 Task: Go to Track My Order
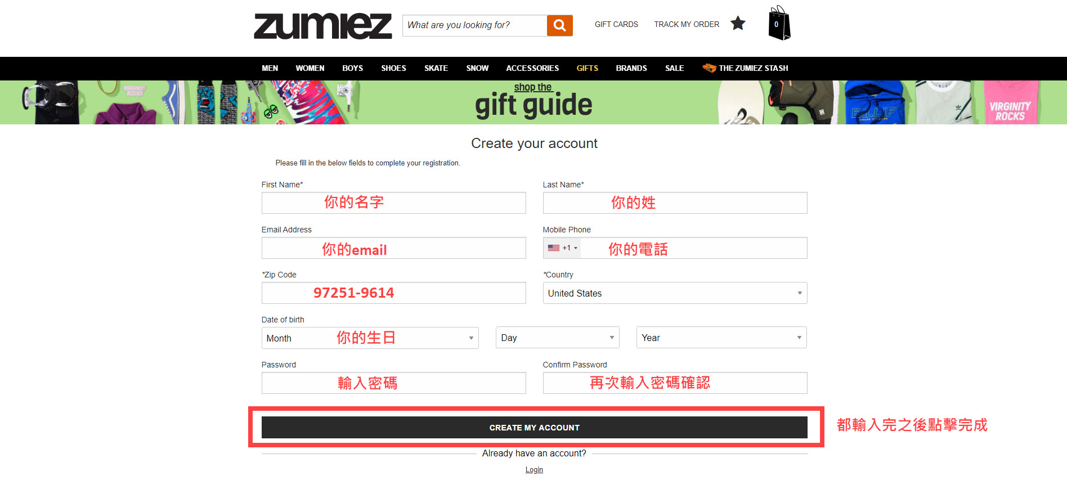687,24
